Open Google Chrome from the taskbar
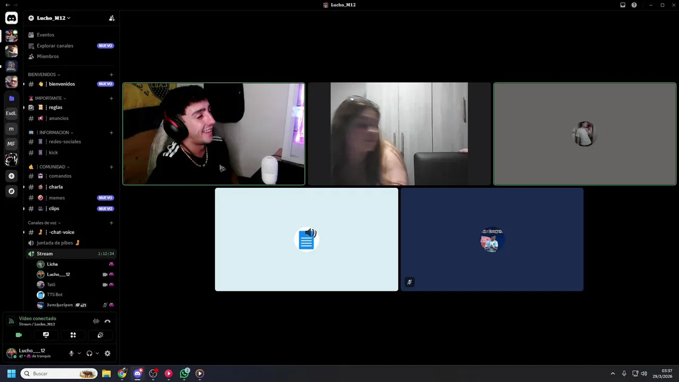679x382 pixels. pos(122,374)
